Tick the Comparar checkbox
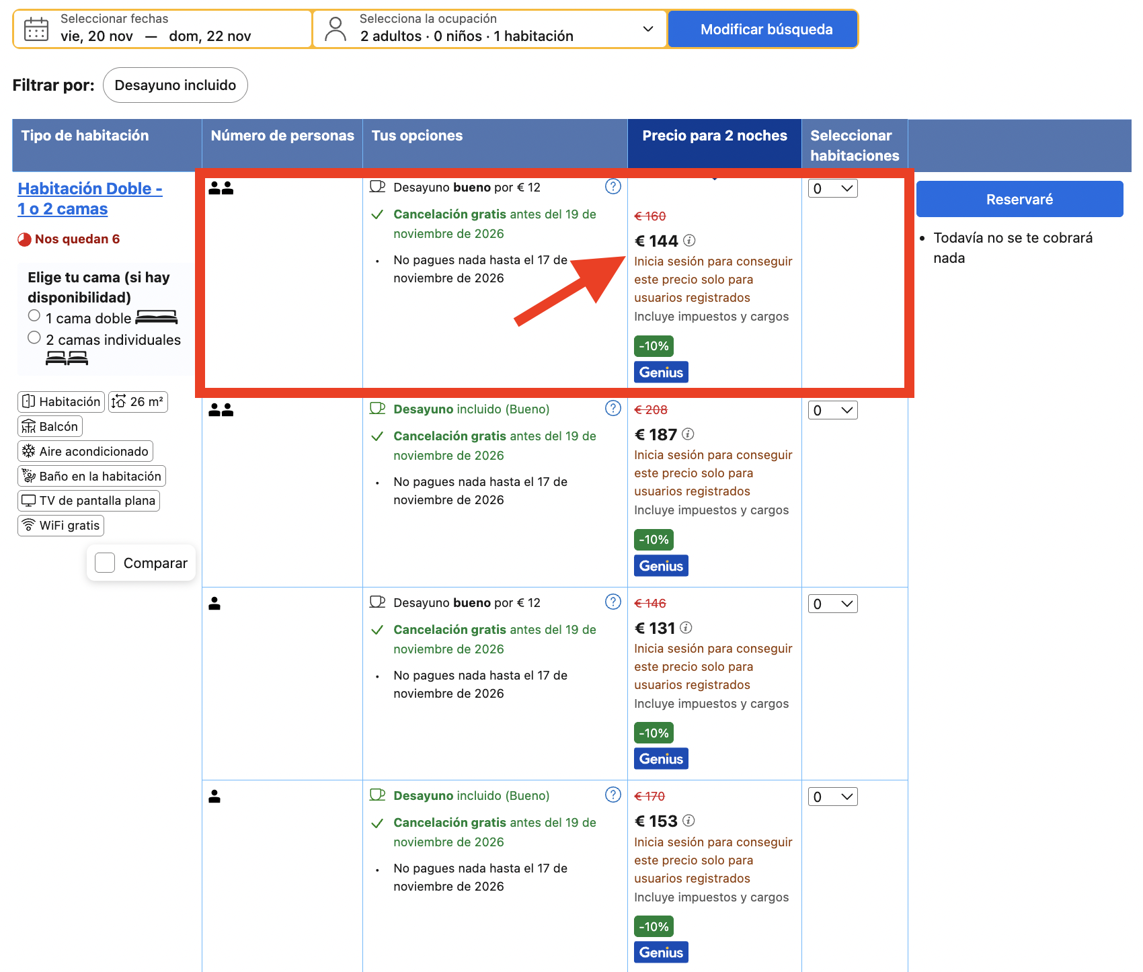 (x=105, y=563)
